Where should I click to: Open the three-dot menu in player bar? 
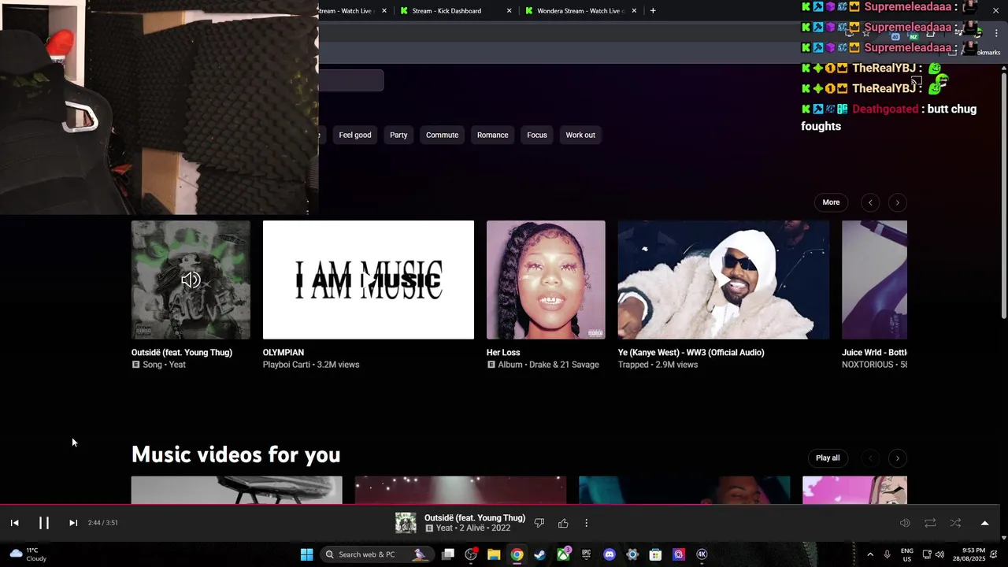[x=586, y=523]
